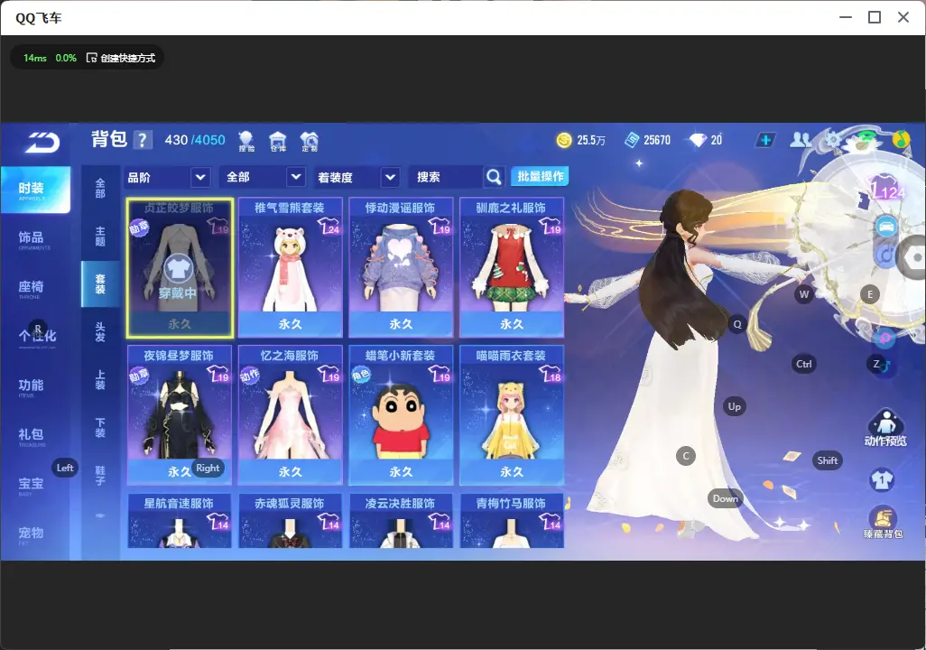Click the 动作预览 action preview icon
926x650 pixels.
coord(885,427)
